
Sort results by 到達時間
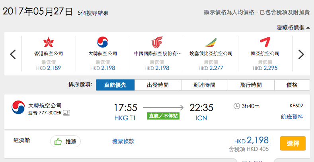(205, 85)
